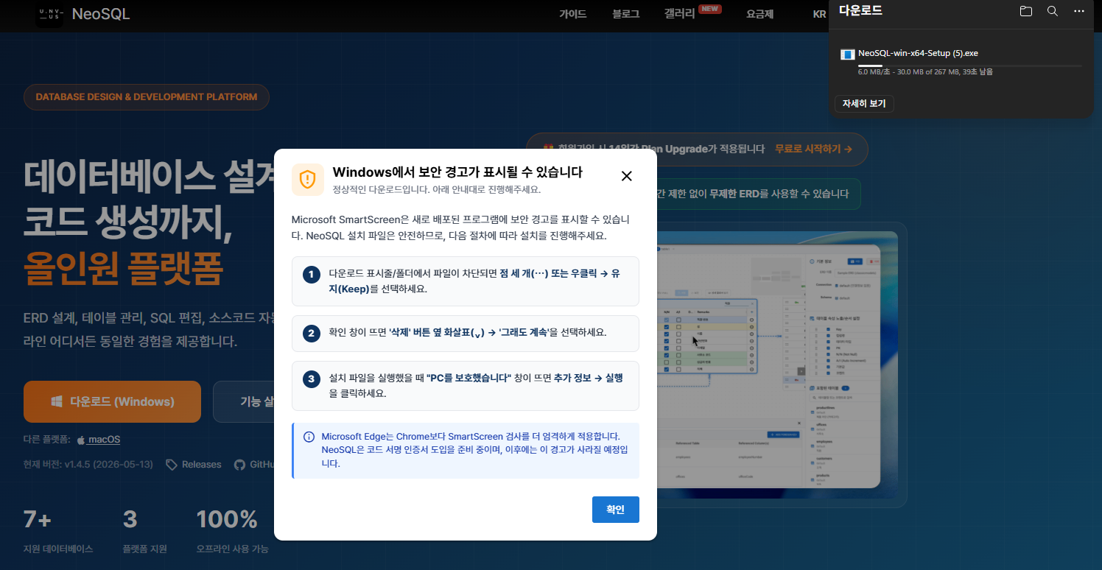This screenshot has height=570, width=1102.
Task: Click the 다운로드 panel title
Action: (x=860, y=11)
